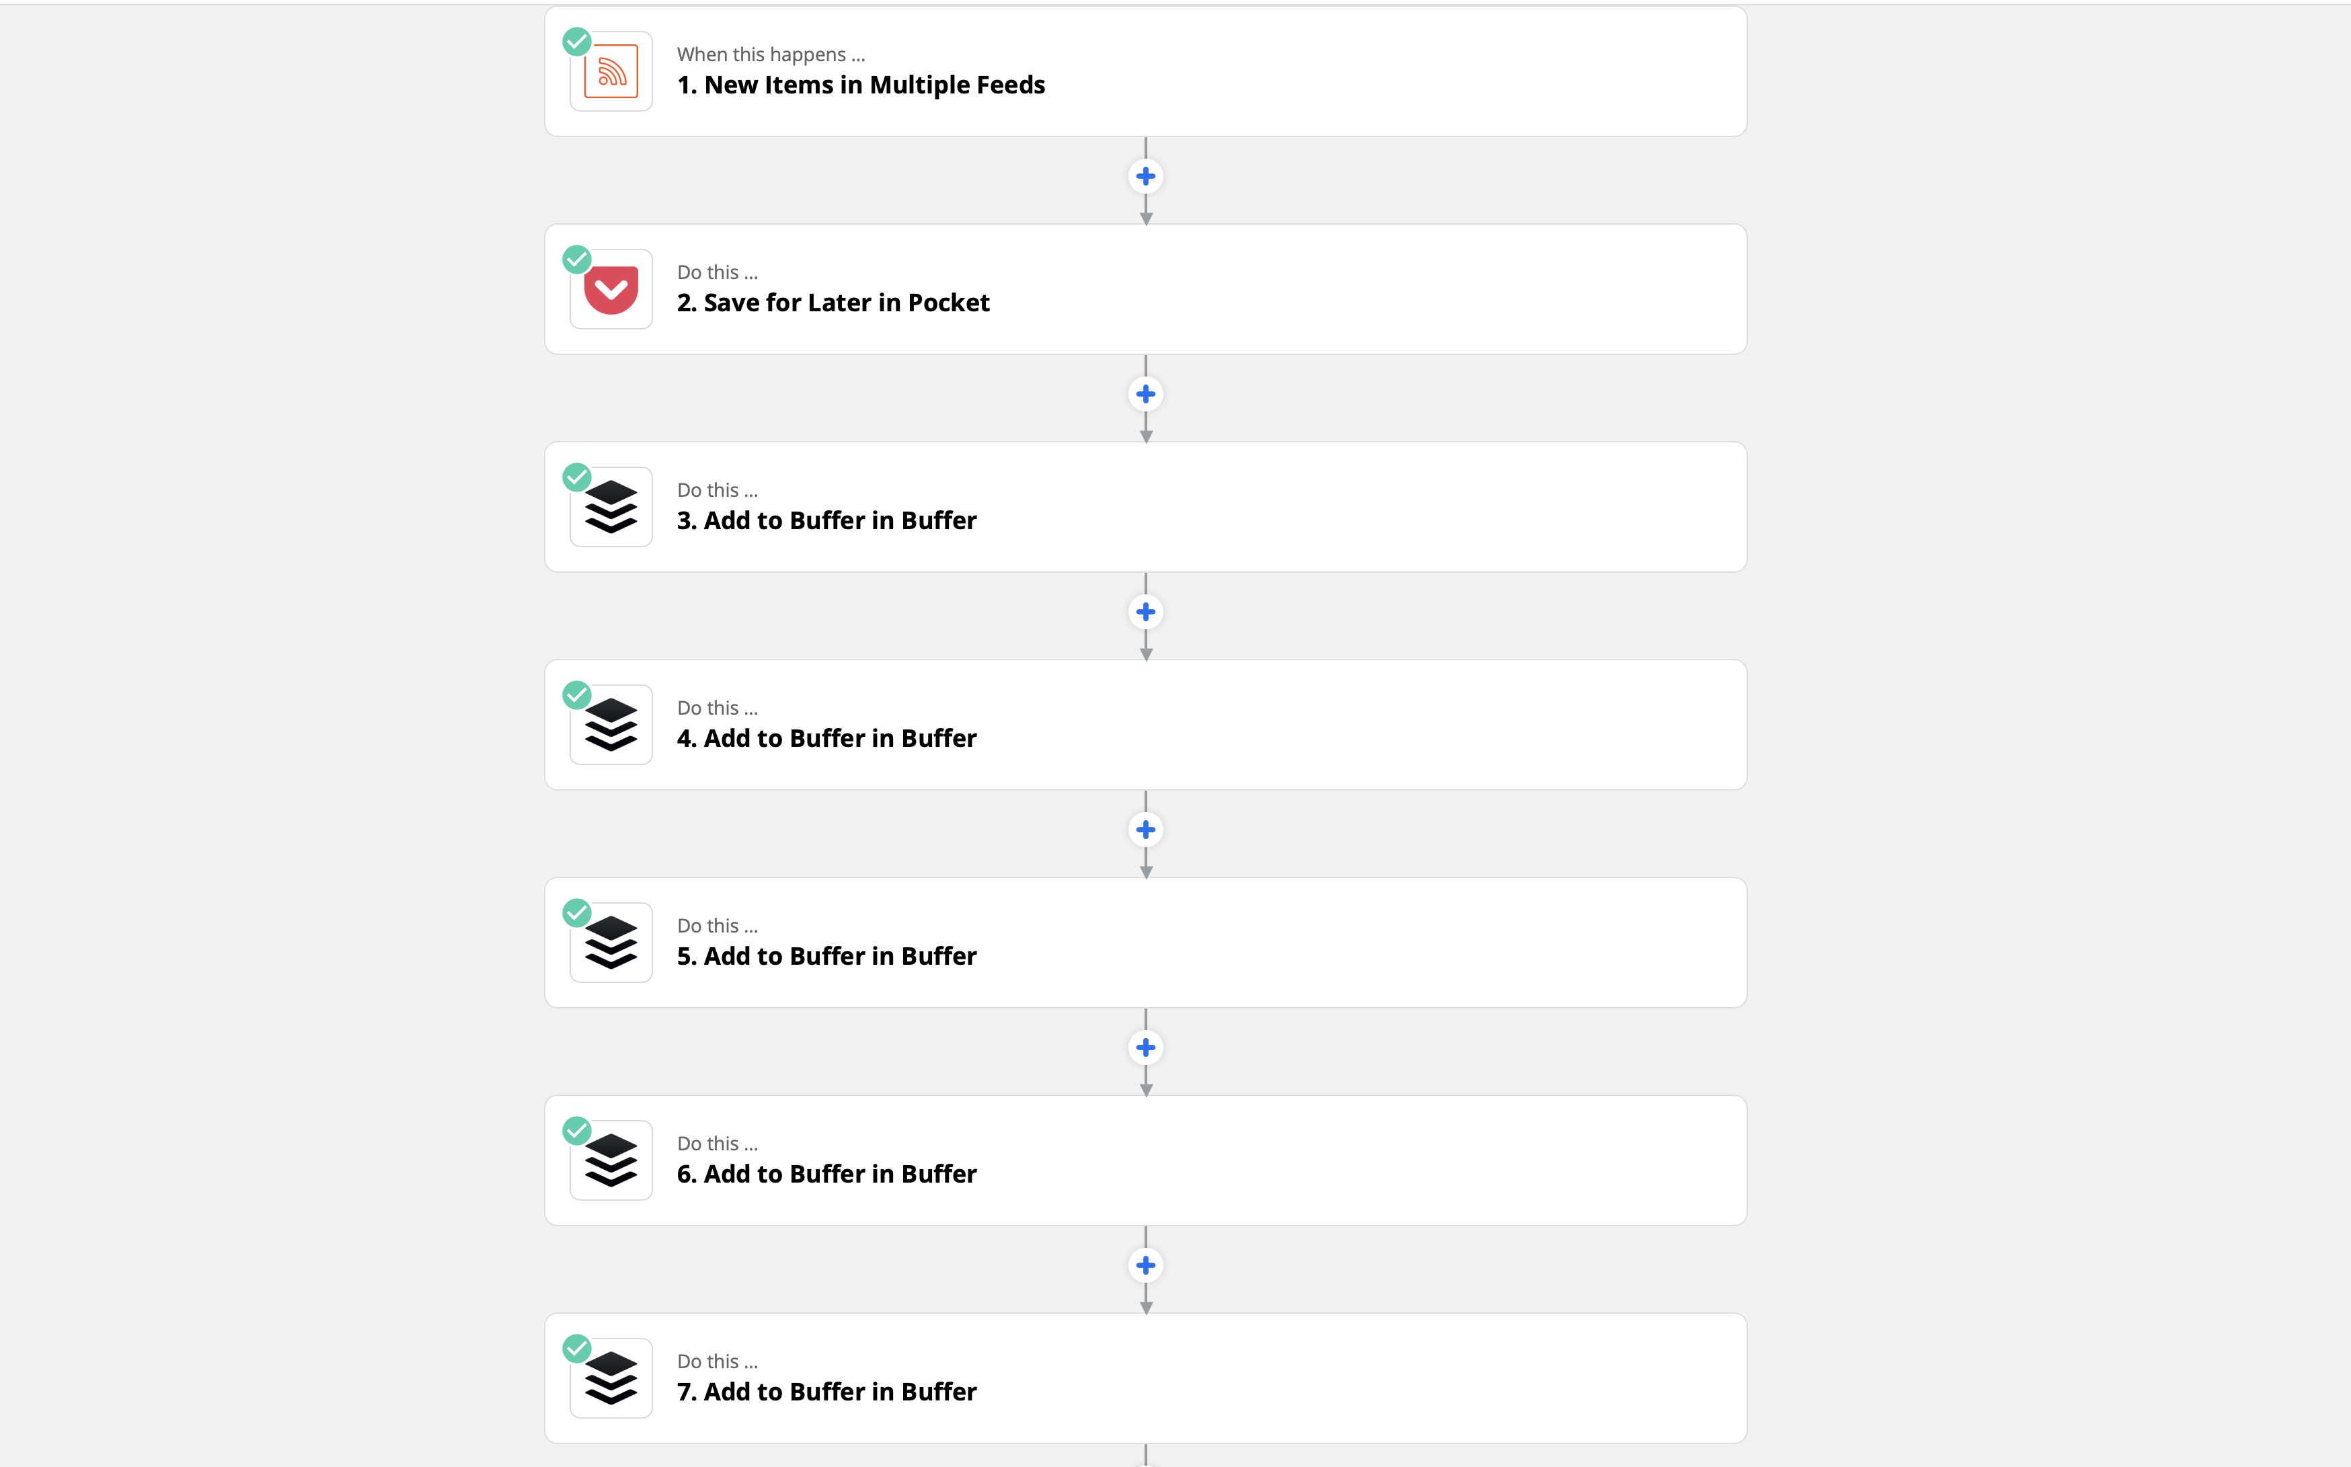Click the Buffer icon in step 7

(611, 1379)
